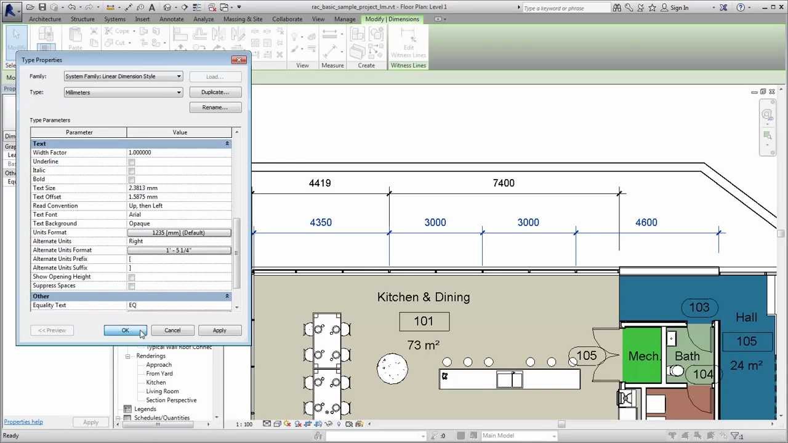Expand the Schedules/Quantities tree node
Image resolution: width=788 pixels, height=443 pixels.
point(119,418)
